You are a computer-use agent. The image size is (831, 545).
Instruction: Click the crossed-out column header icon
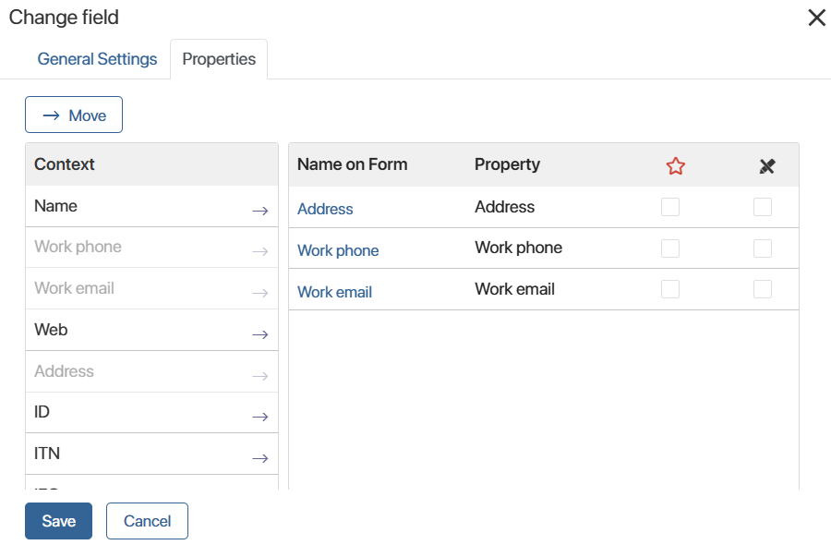[x=767, y=166]
